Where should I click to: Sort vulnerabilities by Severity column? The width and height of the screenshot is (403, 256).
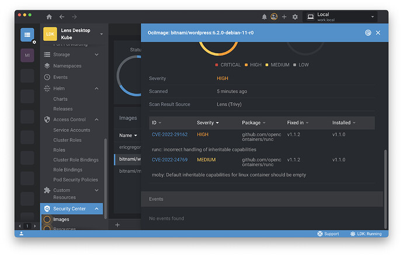(208, 123)
